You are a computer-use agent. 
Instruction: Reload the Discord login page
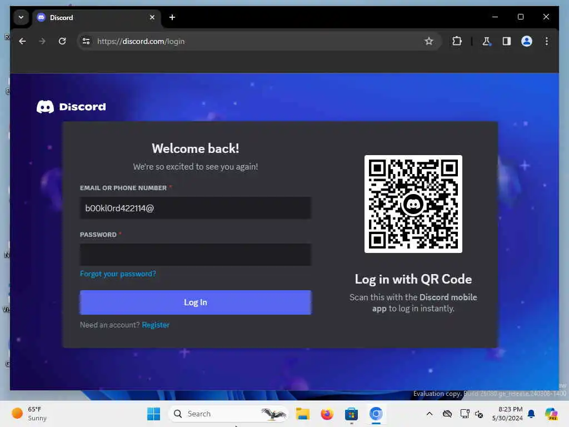pyautogui.click(x=62, y=41)
